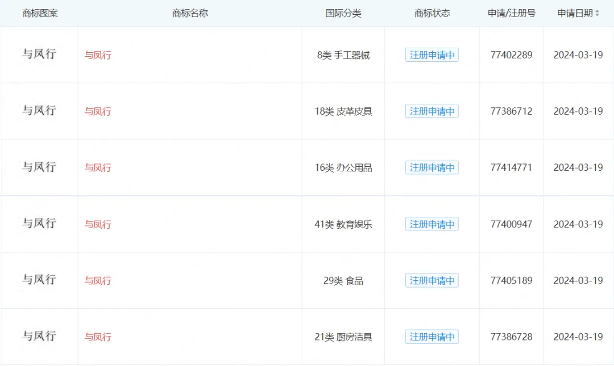Click 注册申请中 badge for 77386712
This screenshot has width=614, height=366.
[x=432, y=111]
